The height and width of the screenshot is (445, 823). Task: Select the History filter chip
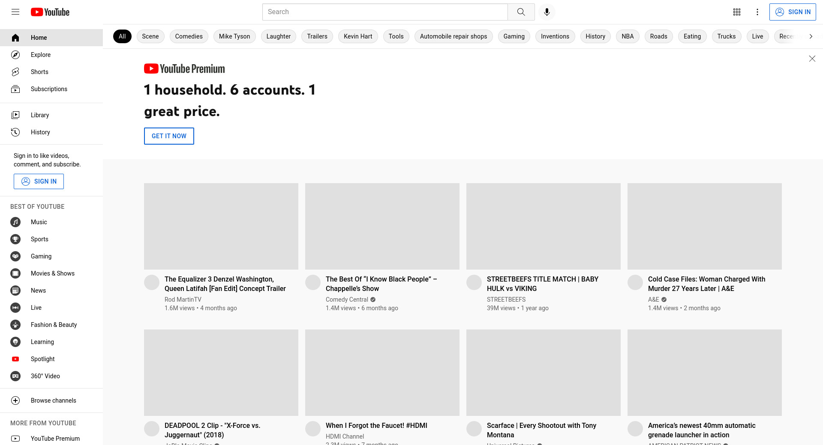pyautogui.click(x=595, y=36)
